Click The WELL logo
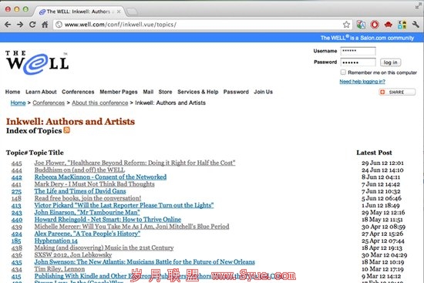Screen dimensions: 424x283 (x=37, y=62)
